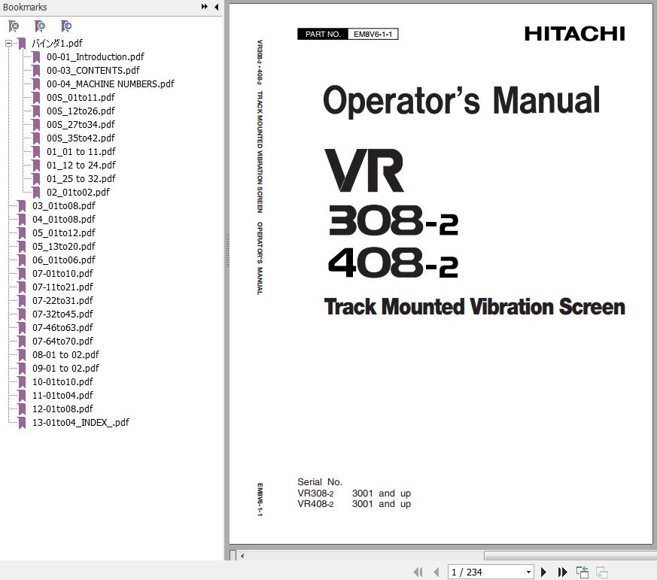Open the page number dropdown arrow

pos(528,572)
